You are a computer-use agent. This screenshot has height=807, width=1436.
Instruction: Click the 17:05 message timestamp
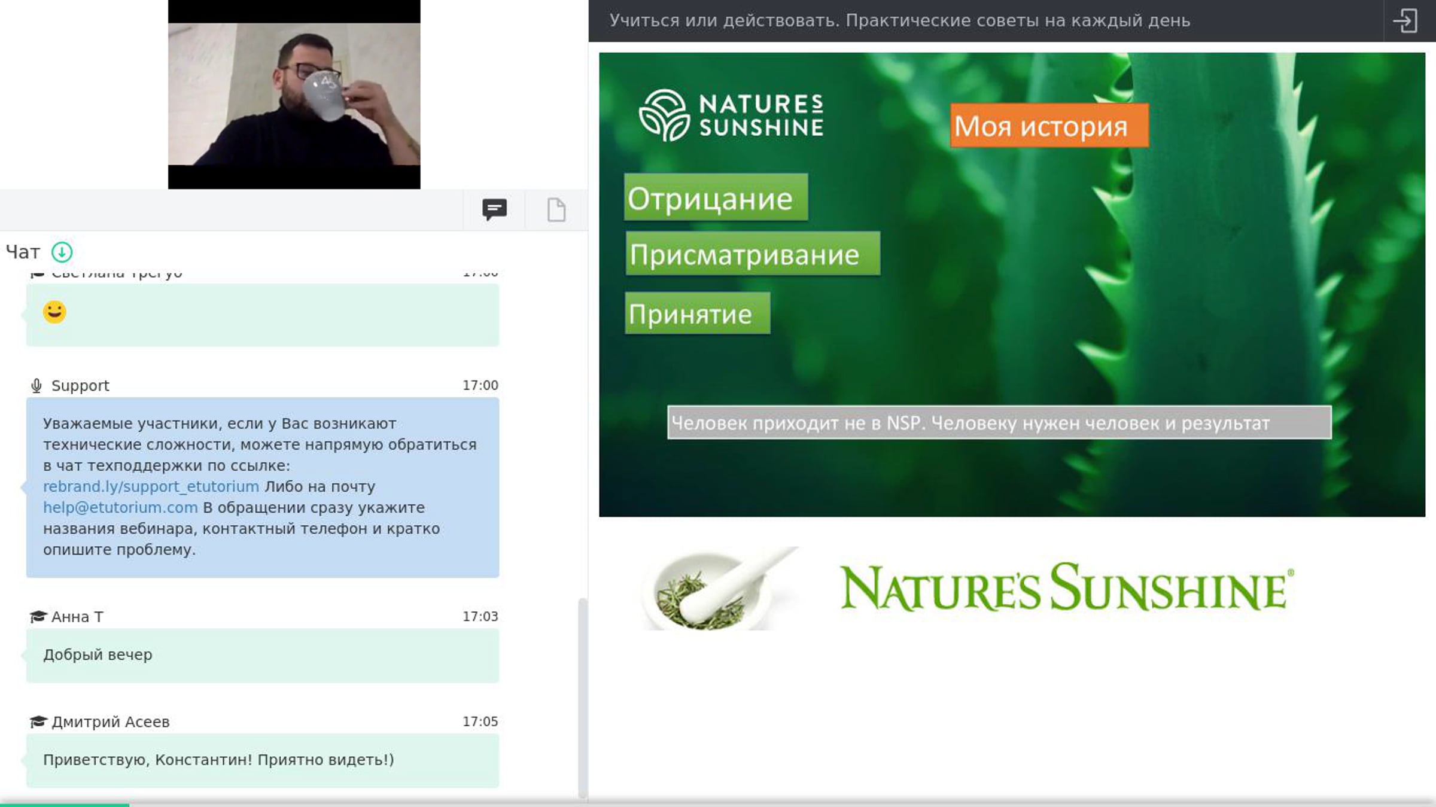(x=480, y=722)
